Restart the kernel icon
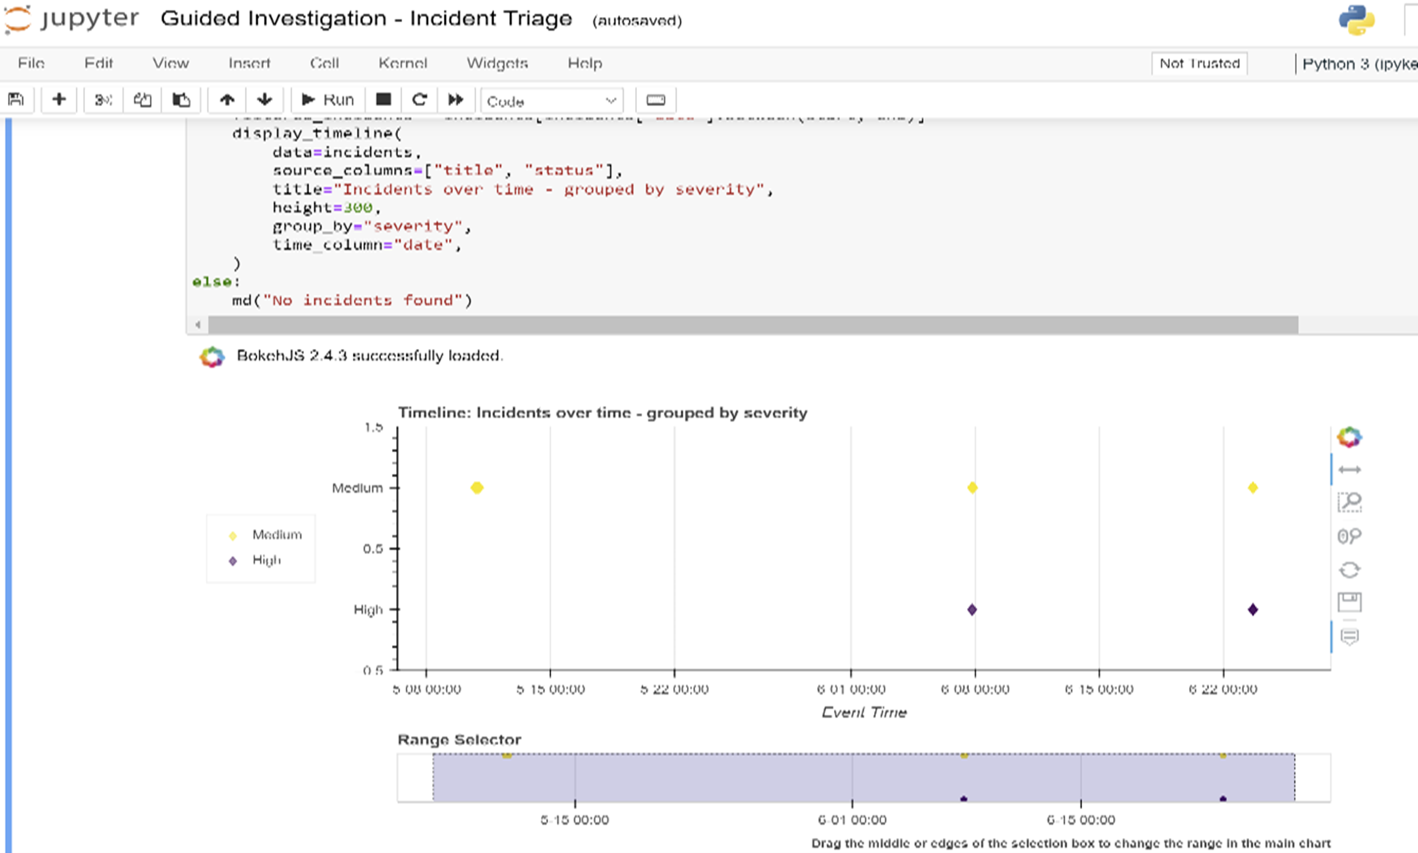 pos(420,100)
